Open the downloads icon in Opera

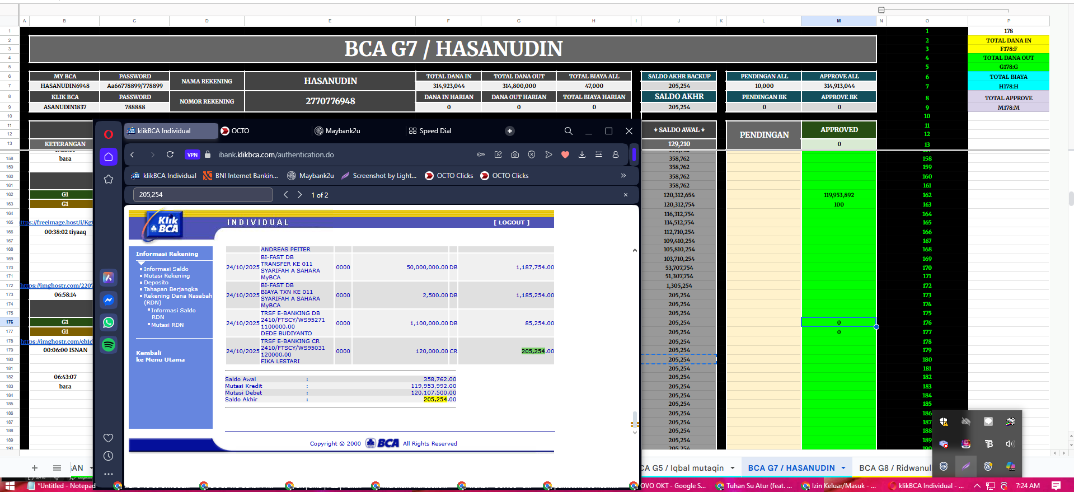click(x=582, y=154)
